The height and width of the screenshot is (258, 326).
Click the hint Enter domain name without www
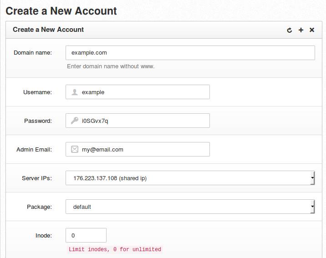(x=111, y=66)
